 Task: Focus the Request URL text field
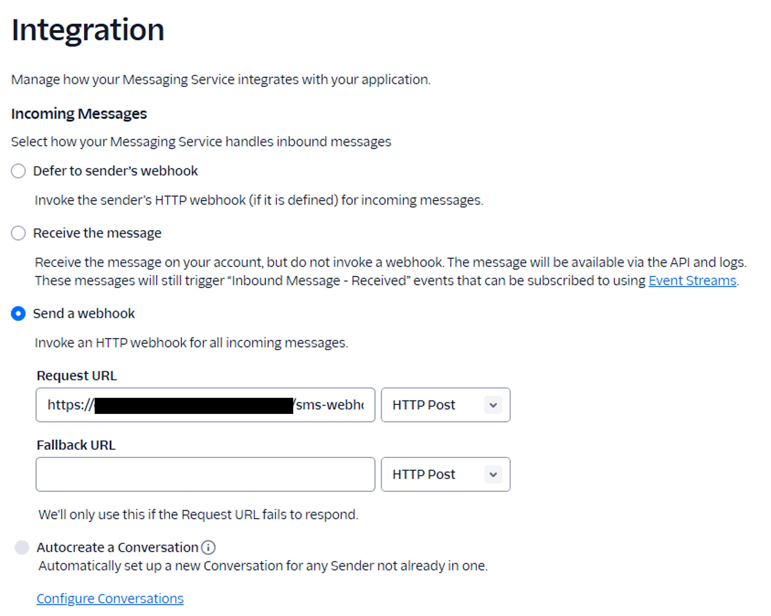[x=205, y=405]
